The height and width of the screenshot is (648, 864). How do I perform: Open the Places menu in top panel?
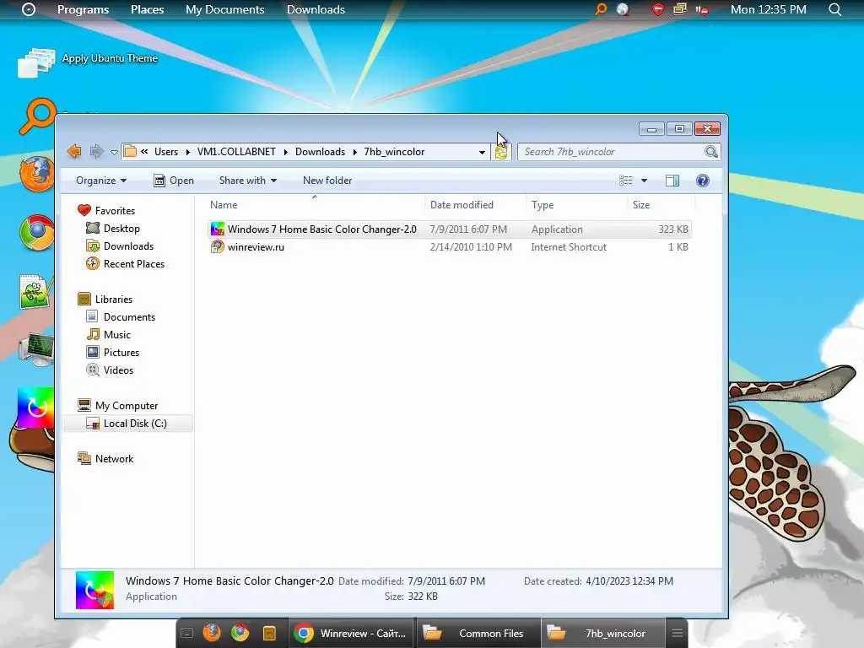(x=147, y=9)
